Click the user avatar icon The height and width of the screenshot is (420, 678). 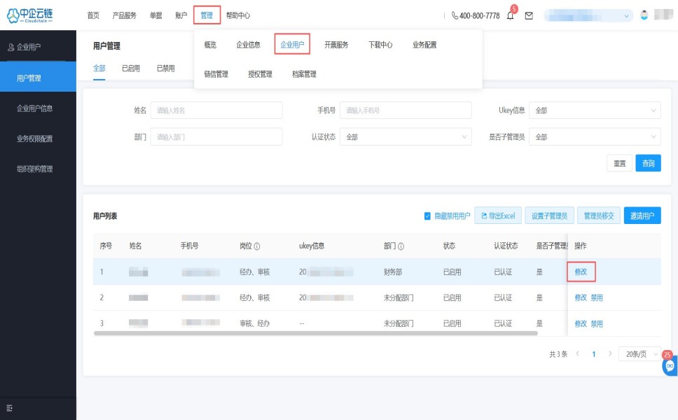click(644, 15)
